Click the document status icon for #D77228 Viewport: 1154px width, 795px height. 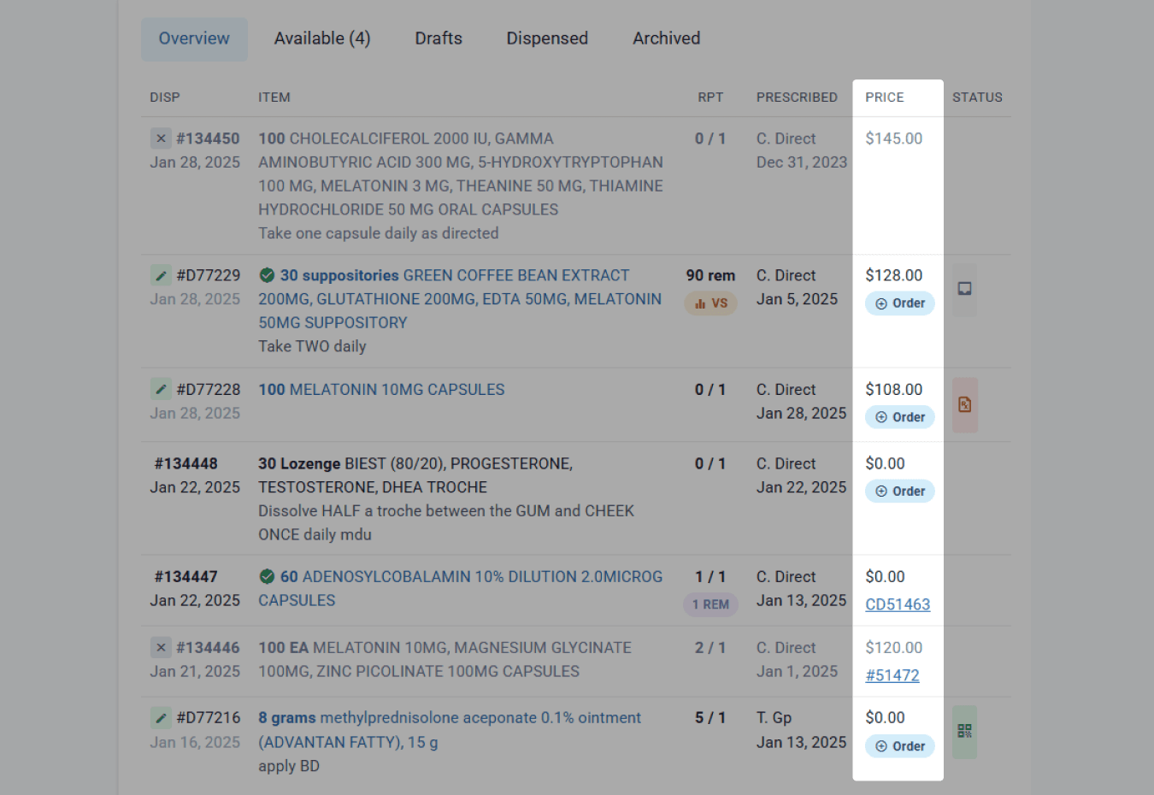tap(964, 404)
